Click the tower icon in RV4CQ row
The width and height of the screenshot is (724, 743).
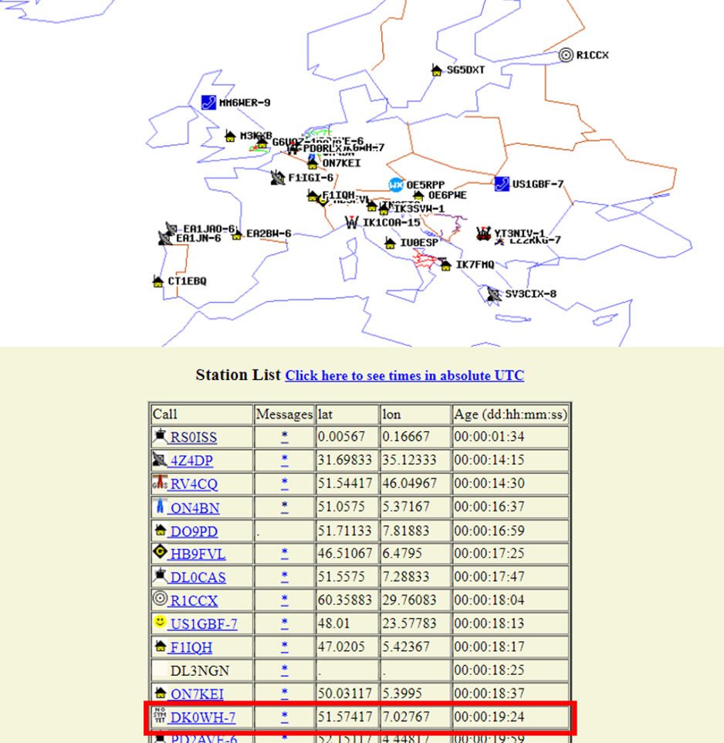[x=160, y=482]
